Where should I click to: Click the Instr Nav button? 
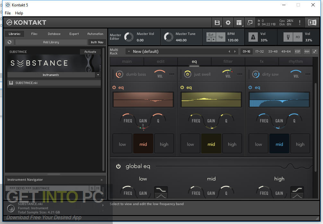point(97,42)
